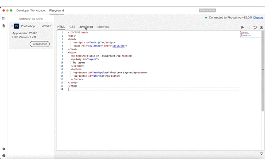Click the reset playground icon
The width and height of the screenshot is (265, 165).
pyautogui.click(x=255, y=27)
